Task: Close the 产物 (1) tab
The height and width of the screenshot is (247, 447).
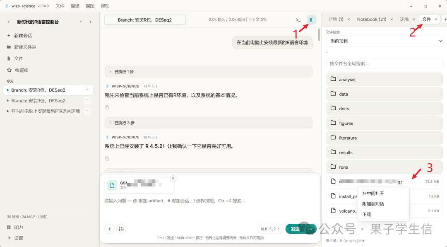Action: (348, 19)
